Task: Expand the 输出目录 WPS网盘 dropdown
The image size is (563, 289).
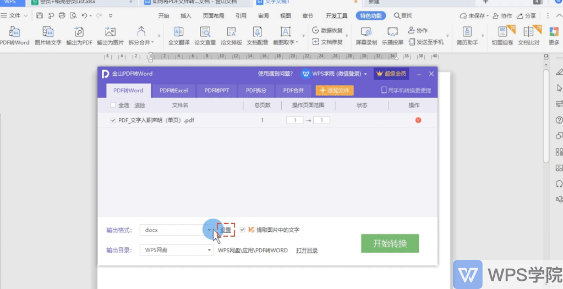Action: point(209,251)
